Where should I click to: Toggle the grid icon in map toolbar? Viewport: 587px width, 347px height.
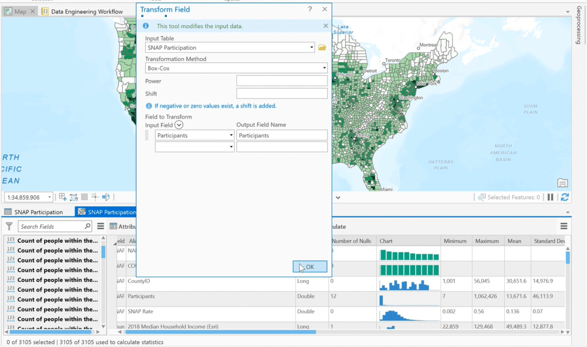pos(84,197)
